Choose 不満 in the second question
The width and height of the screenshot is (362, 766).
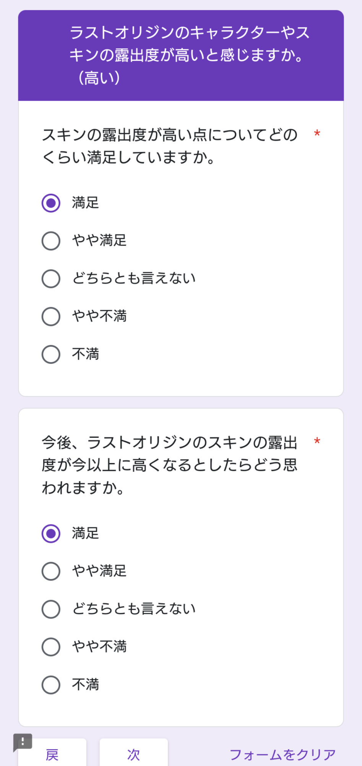[51, 685]
